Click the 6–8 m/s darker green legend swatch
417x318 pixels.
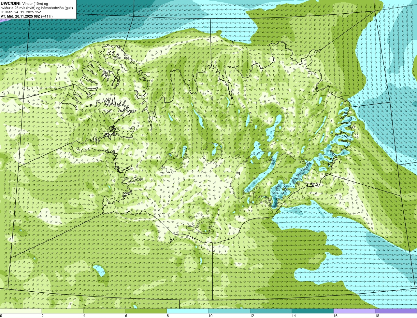[x=146, y=311]
